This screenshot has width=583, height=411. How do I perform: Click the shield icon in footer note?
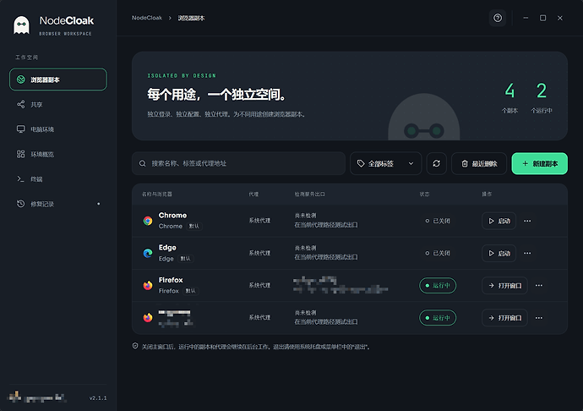(x=135, y=346)
